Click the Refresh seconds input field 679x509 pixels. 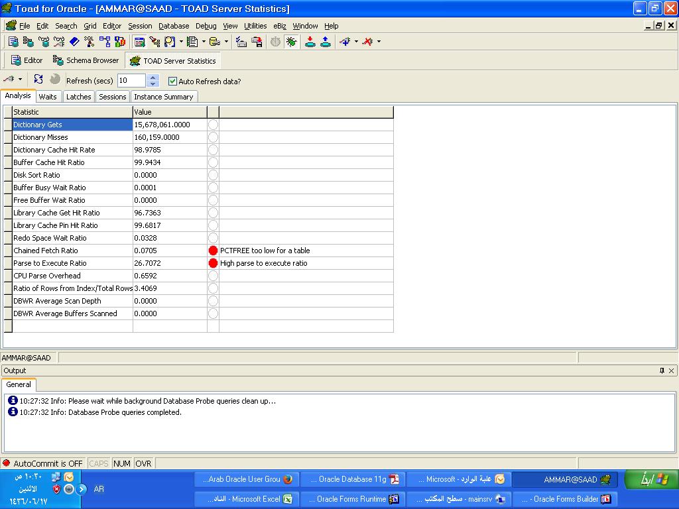coord(131,81)
